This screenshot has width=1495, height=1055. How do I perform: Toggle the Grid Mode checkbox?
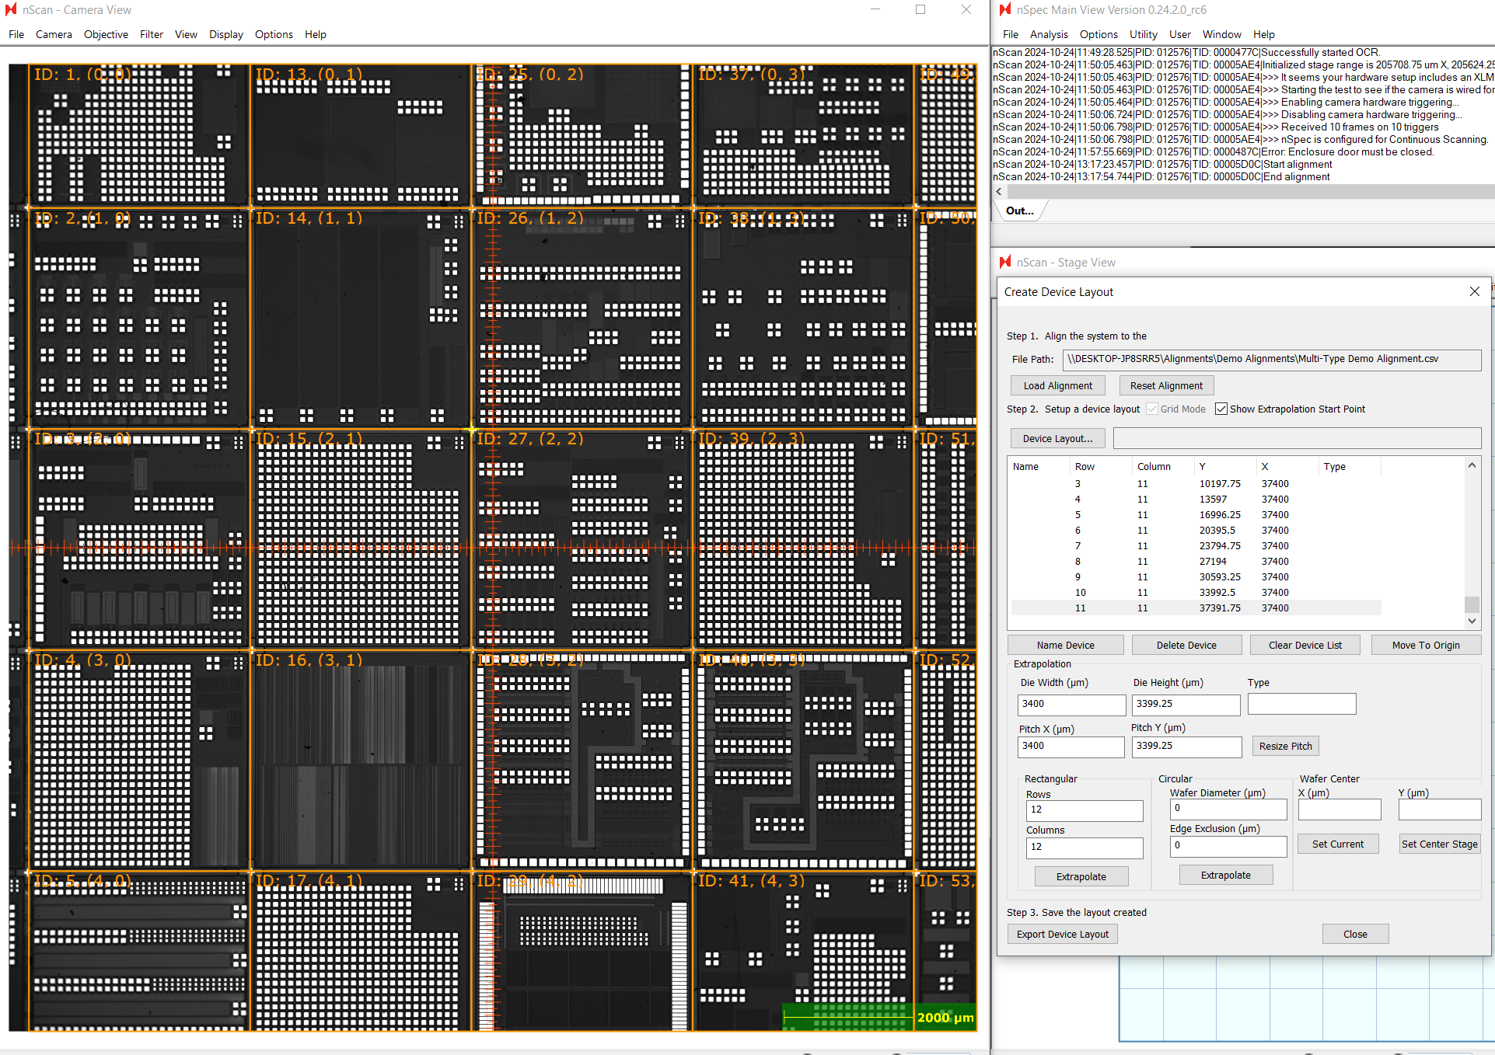pyautogui.click(x=1152, y=409)
